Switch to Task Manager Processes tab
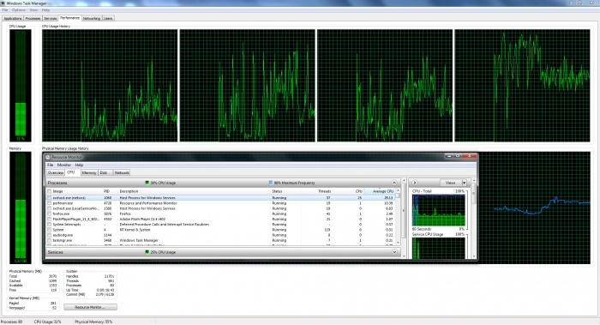 coord(33,18)
